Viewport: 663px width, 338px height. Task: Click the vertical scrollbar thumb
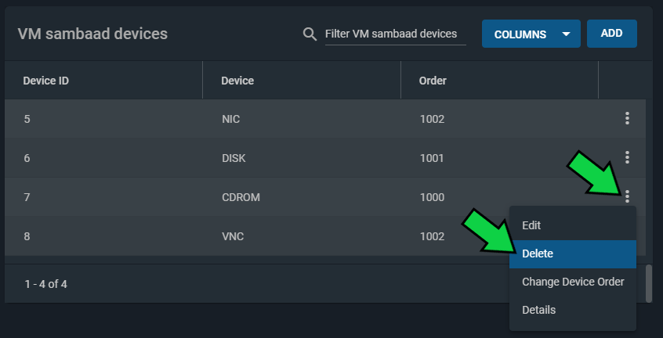click(649, 283)
